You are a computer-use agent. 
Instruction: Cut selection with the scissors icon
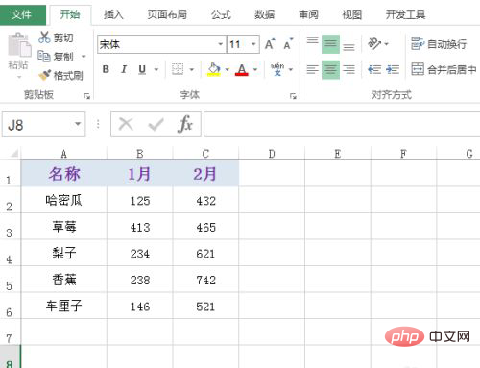44,37
